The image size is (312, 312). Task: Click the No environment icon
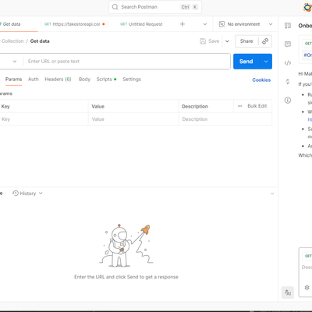point(222,24)
